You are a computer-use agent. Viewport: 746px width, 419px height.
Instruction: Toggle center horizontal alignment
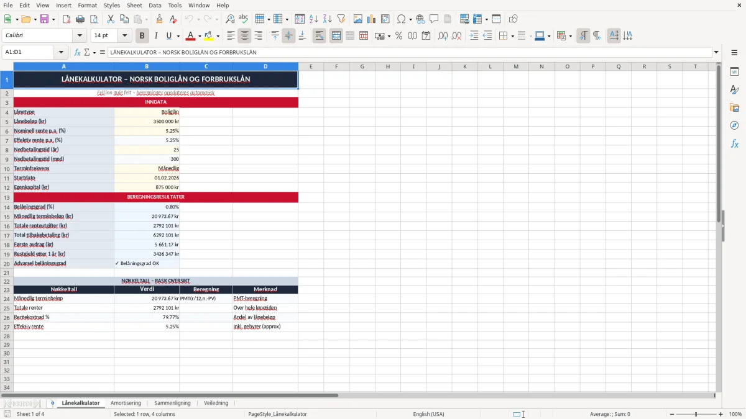(x=244, y=36)
